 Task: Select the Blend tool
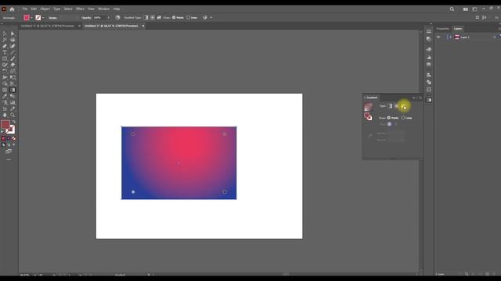(13, 96)
